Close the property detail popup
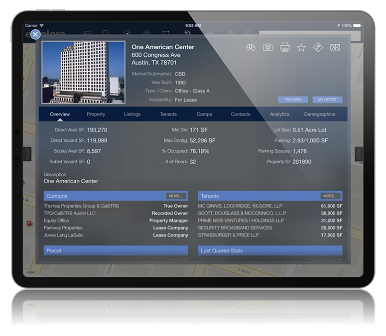Screen dimensions: 386x336 (35, 34)
